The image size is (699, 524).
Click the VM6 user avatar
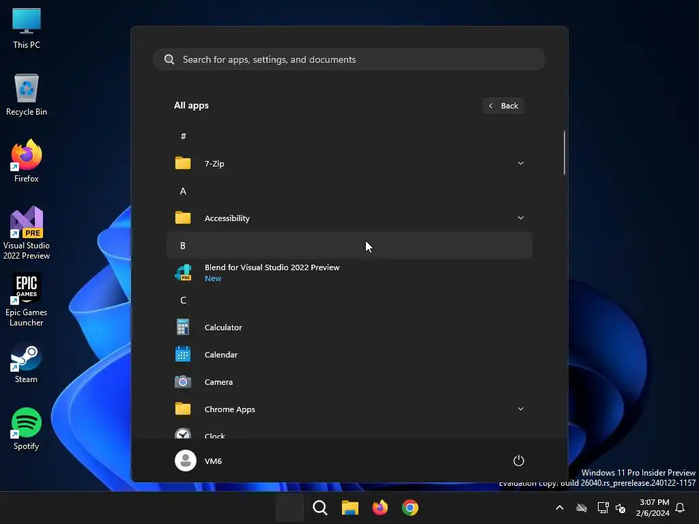[186, 461]
